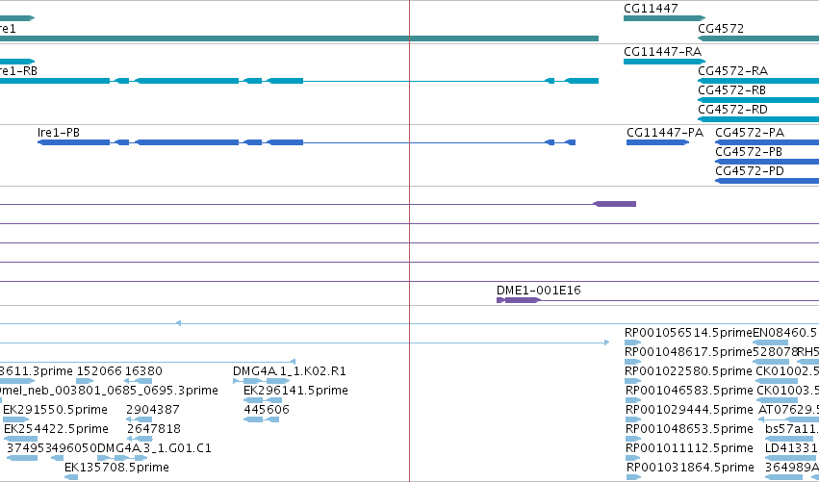Select the CG11447-PA label
The height and width of the screenshot is (482, 819).
[x=665, y=132]
